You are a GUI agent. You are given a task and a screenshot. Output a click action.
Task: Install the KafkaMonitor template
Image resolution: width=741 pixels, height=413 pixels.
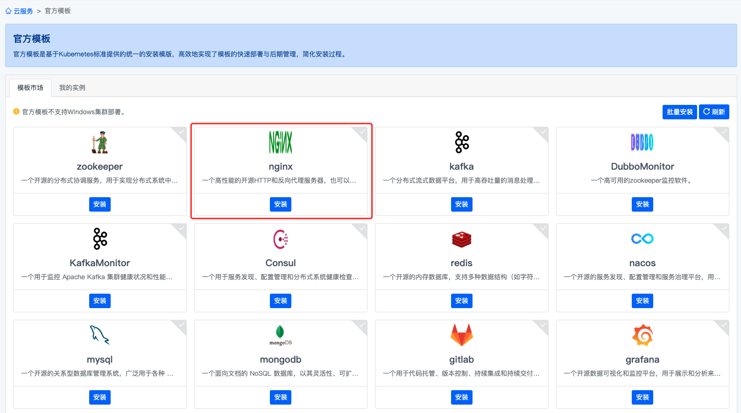(100, 301)
